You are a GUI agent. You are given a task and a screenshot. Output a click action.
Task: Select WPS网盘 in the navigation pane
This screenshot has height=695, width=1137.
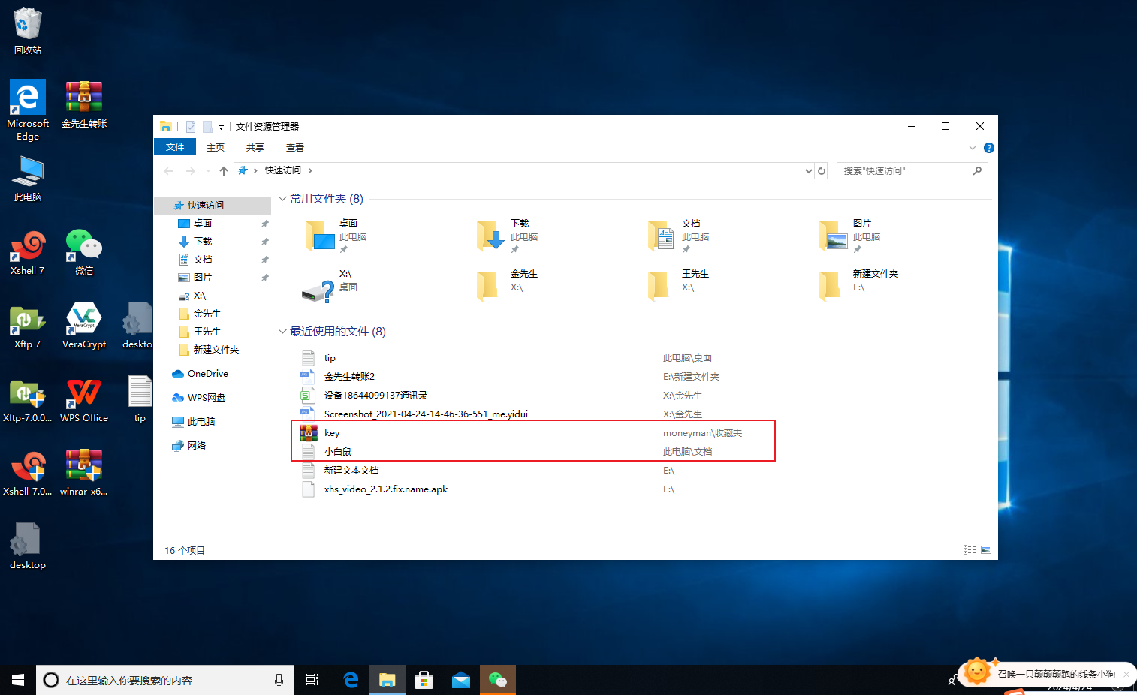[206, 398]
